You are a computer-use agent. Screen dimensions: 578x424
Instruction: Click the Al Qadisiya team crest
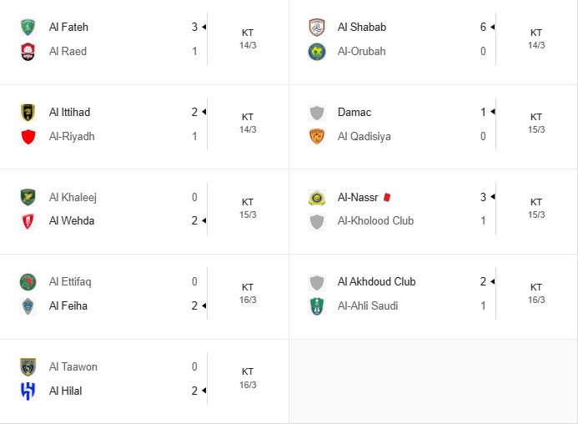point(317,137)
